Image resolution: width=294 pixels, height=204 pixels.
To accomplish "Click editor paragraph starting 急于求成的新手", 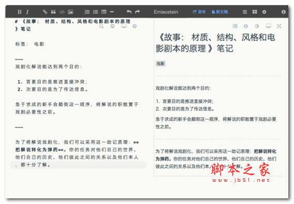I will pos(76,108).
